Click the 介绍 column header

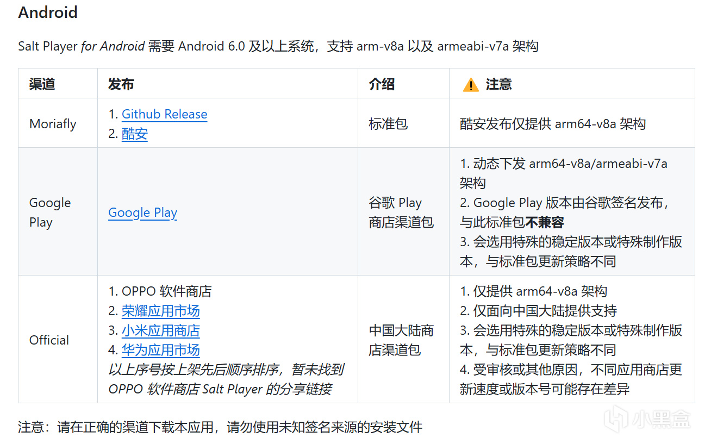click(x=382, y=84)
